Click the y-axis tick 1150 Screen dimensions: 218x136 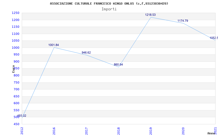click(x=16, y=27)
